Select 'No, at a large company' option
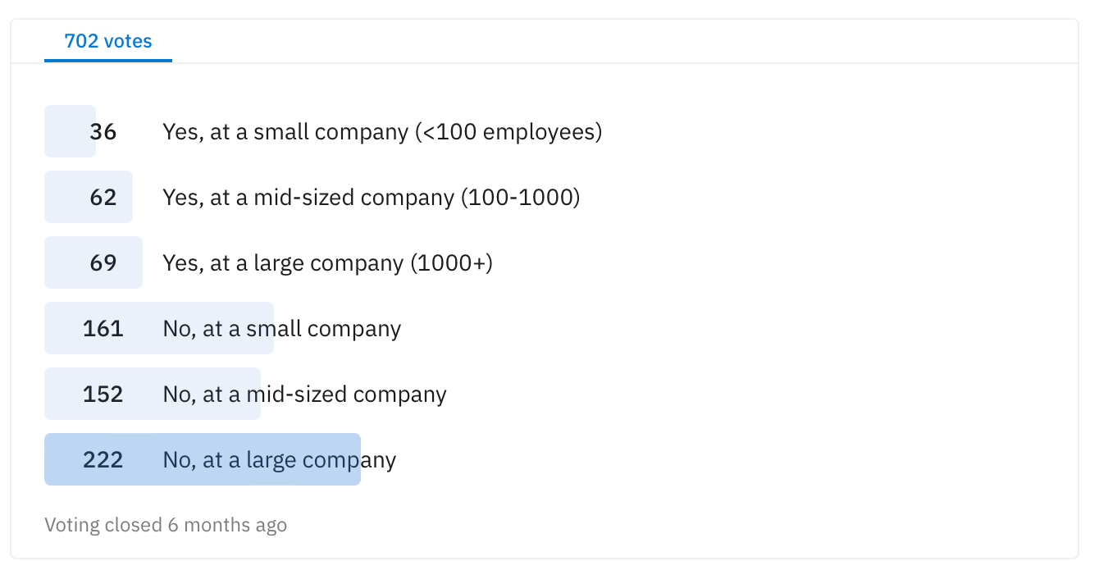This screenshot has width=1099, height=561. tap(279, 459)
